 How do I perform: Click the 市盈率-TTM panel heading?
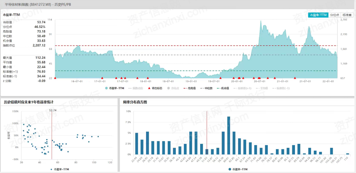pyautogui.click(x=12, y=15)
